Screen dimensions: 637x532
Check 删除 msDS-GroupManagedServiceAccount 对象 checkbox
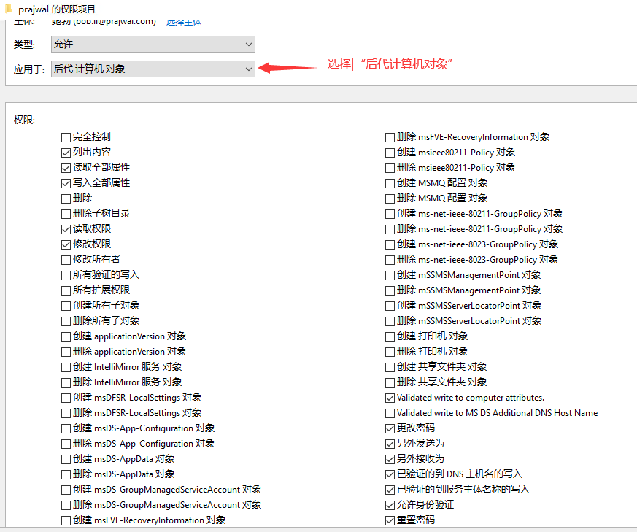[x=66, y=505]
